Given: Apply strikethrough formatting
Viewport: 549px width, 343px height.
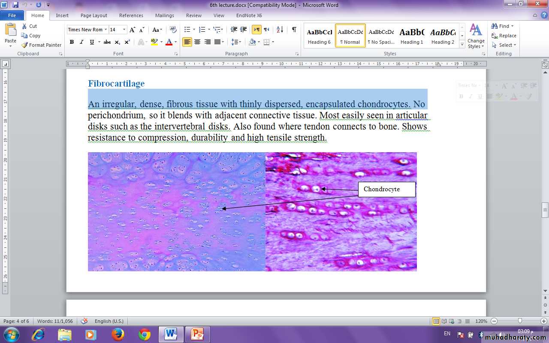Looking at the screenshot, I should coord(107,42).
